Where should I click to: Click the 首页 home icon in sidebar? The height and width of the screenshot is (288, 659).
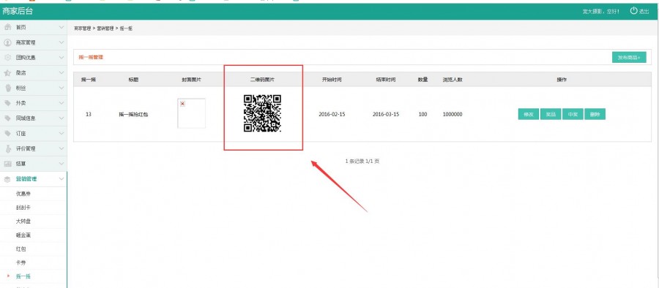pyautogui.click(x=7, y=27)
